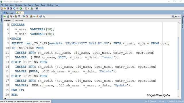Screen dimensions: 184x103
Task: Click the 'Insert' string on line 12
Action: (108, 58)
